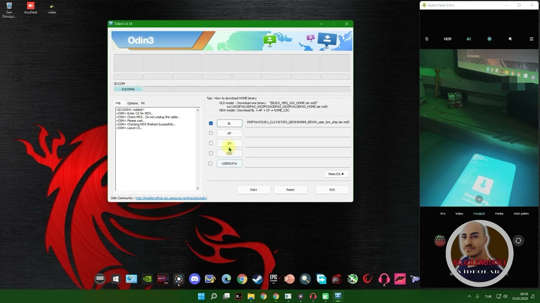
Task: Open the camera hamburger menu
Action: click(x=531, y=39)
